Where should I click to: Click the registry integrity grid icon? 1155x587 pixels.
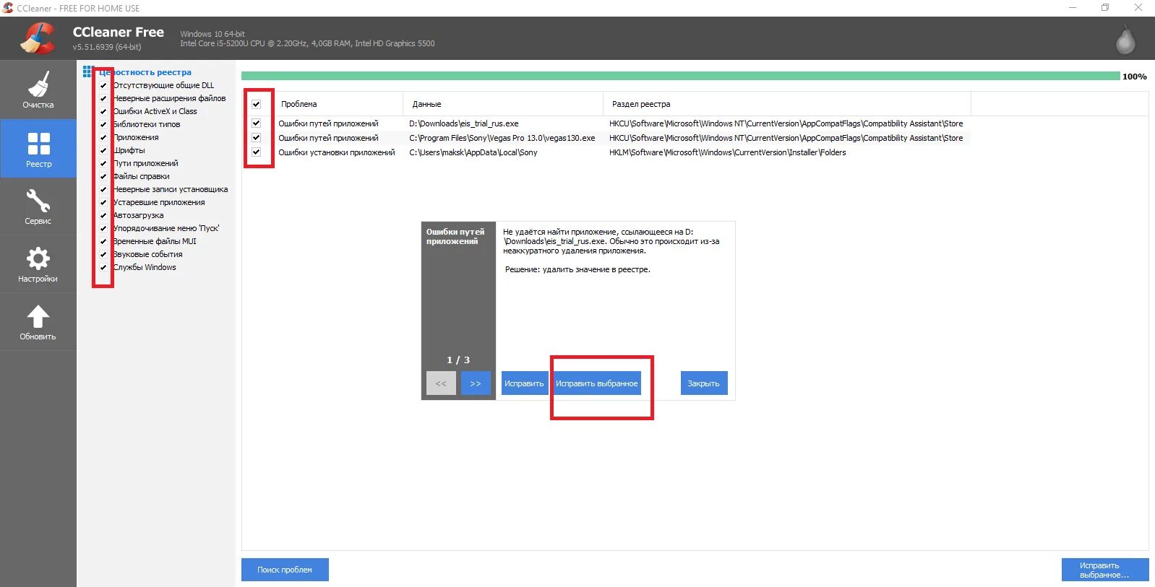click(x=88, y=71)
